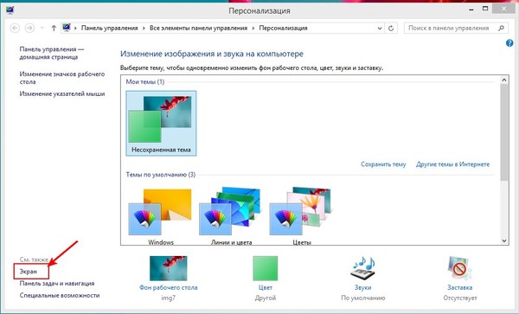
Task: Open Панель задач и навигация link
Action: pos(57,284)
